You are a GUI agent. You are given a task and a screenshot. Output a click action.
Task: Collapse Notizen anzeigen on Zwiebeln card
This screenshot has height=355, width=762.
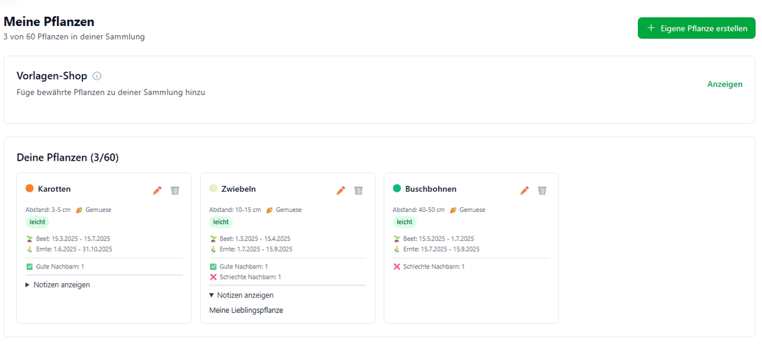tap(241, 295)
